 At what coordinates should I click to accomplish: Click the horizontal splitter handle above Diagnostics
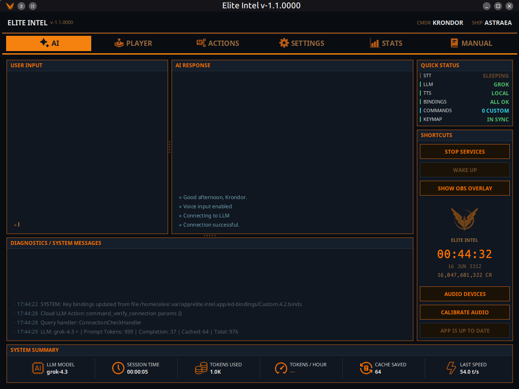point(210,236)
